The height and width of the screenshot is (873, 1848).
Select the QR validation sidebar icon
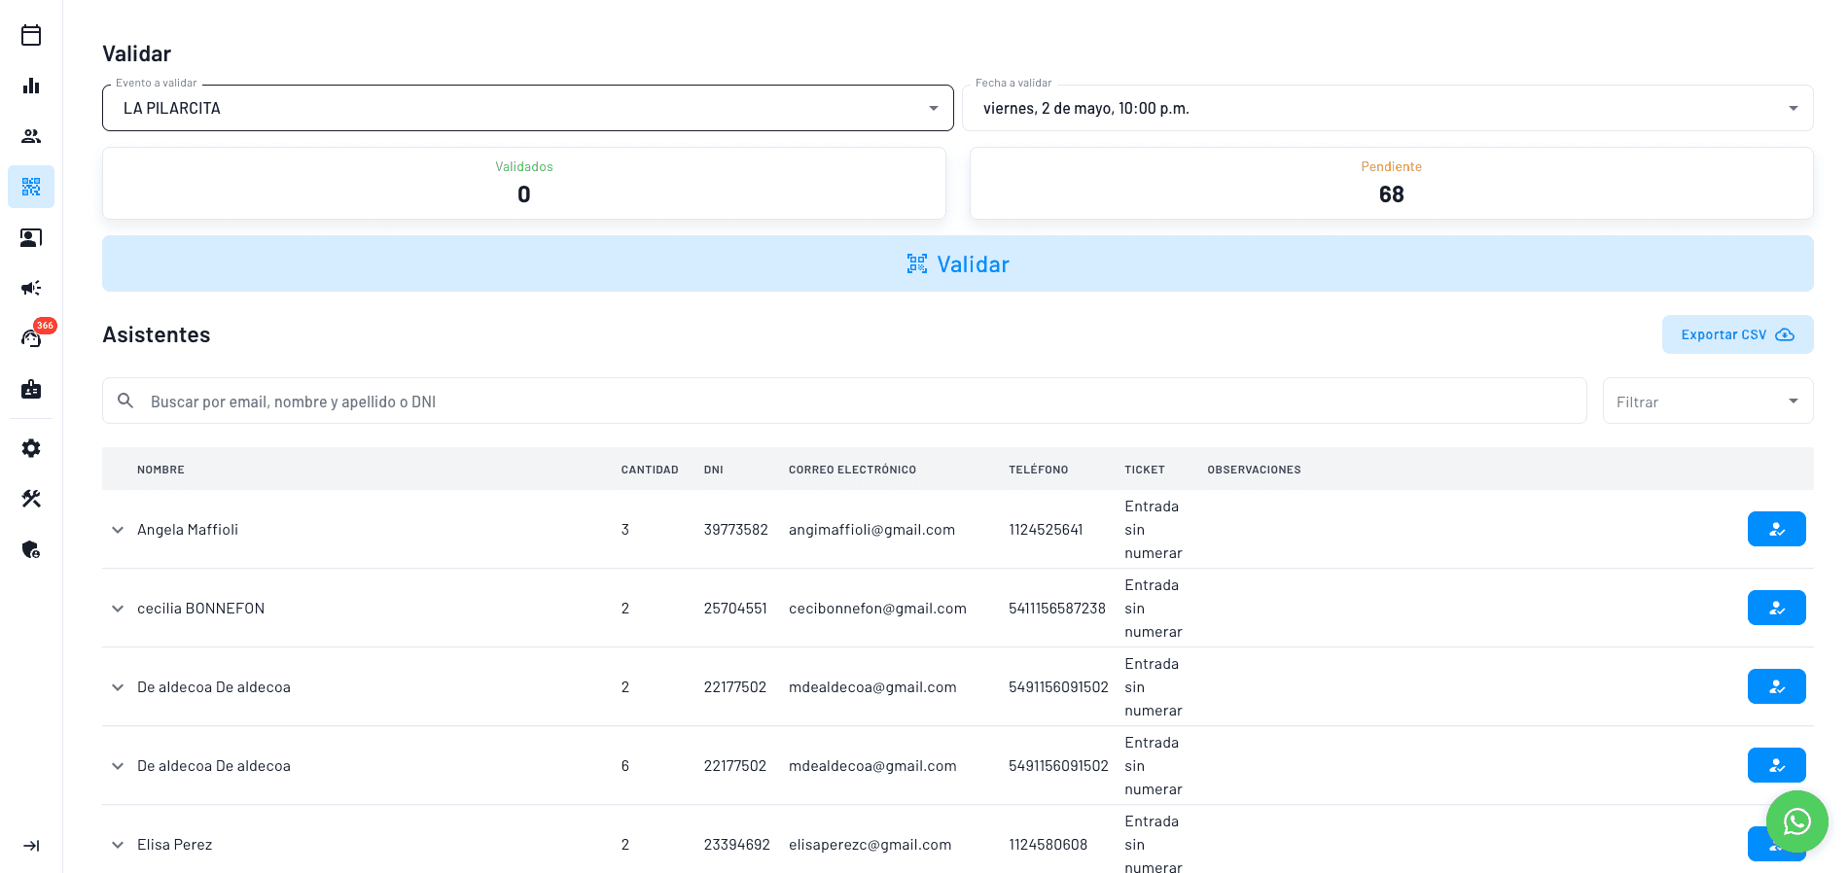31,187
